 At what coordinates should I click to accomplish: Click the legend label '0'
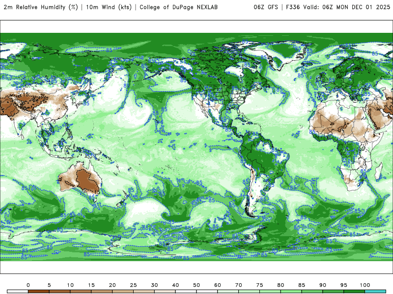28,285
